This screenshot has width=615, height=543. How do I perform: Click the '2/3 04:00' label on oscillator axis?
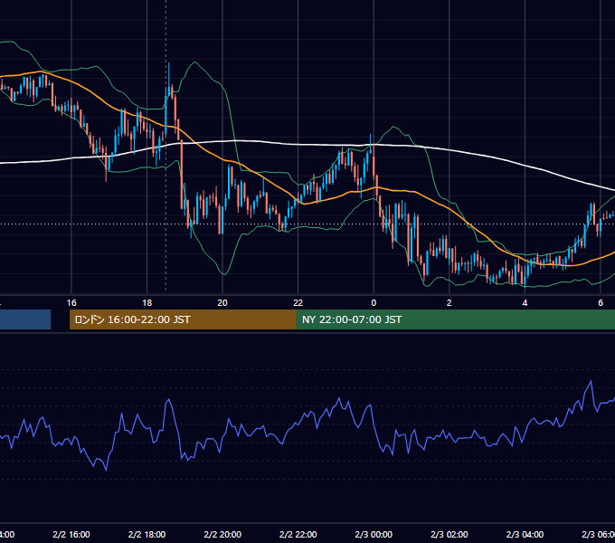tap(525, 535)
